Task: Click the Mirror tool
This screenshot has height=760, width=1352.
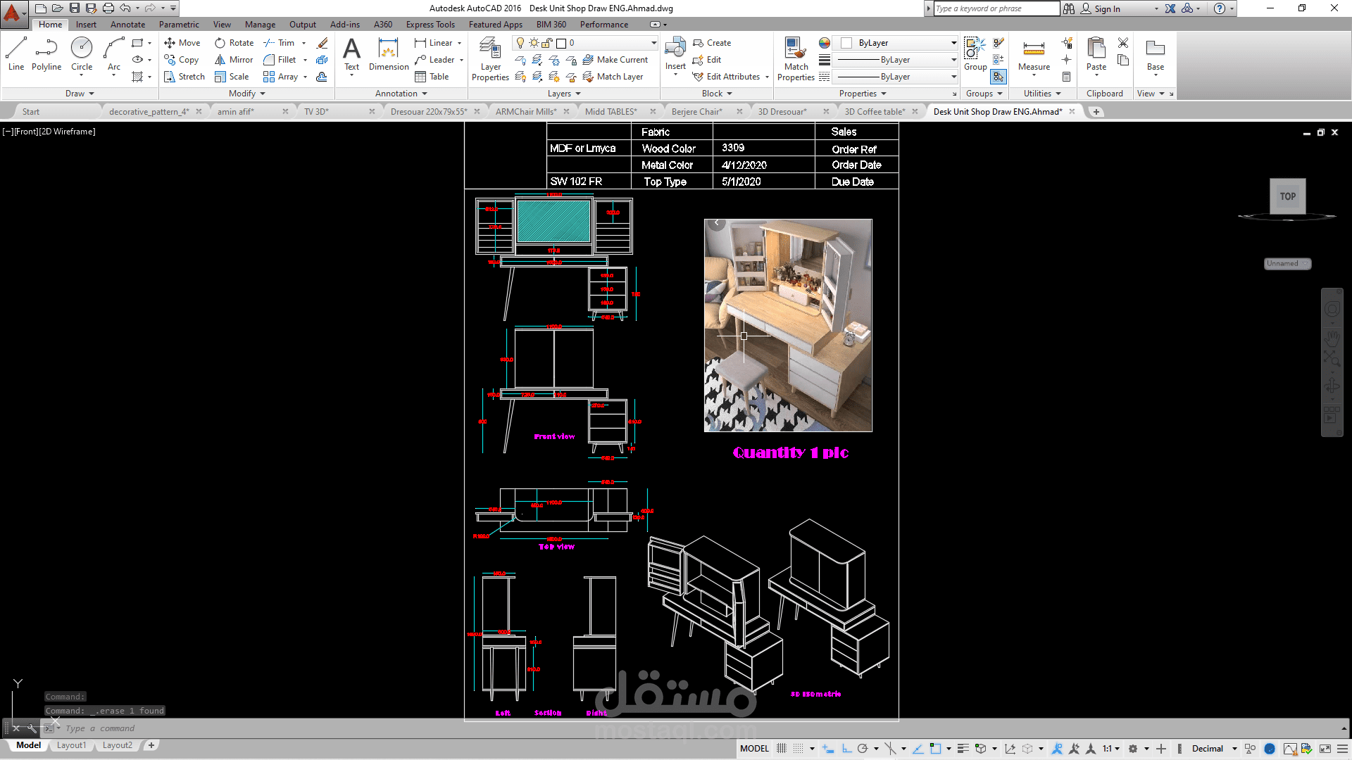Action: [x=234, y=60]
